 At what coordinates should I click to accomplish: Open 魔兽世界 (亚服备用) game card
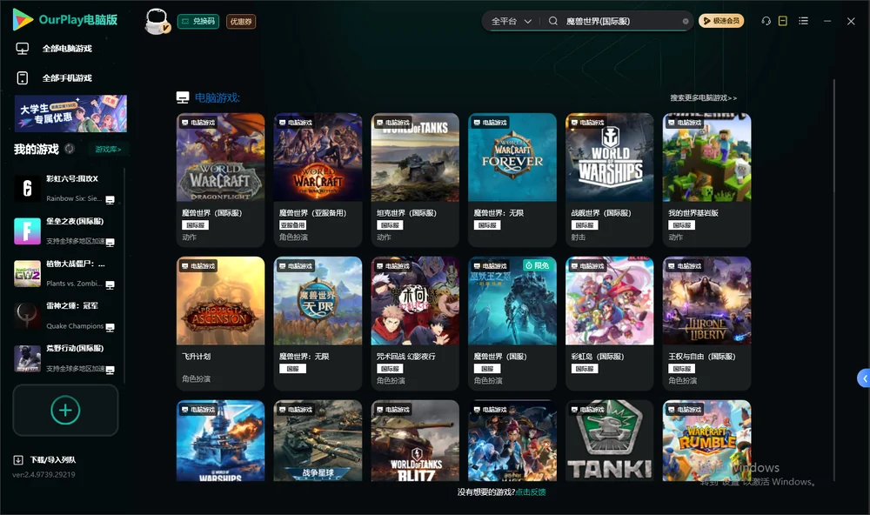318,180
